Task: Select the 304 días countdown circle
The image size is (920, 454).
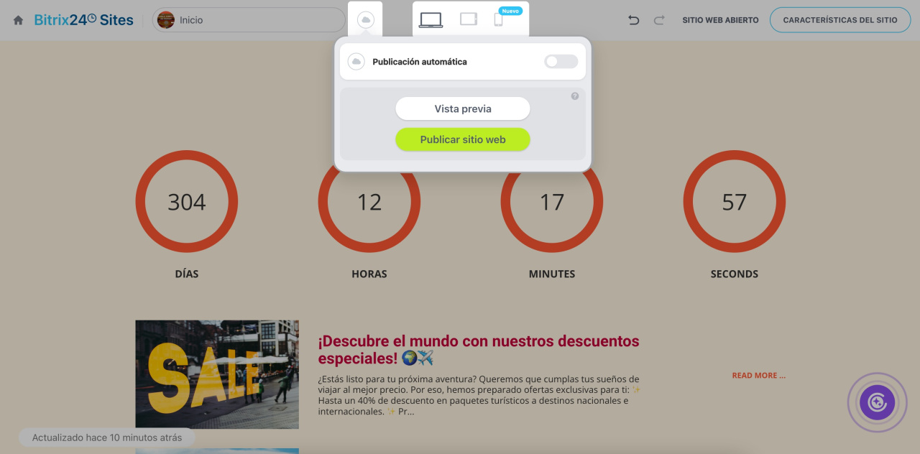Action: (x=187, y=202)
